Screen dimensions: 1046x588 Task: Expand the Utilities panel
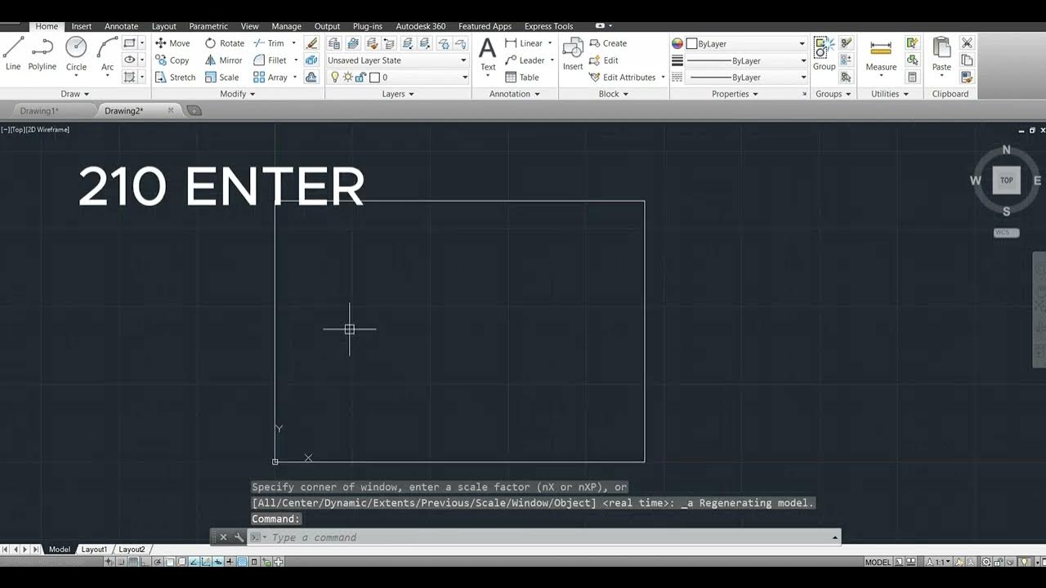click(x=890, y=94)
